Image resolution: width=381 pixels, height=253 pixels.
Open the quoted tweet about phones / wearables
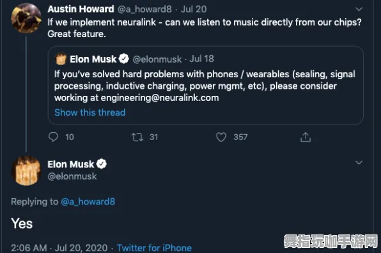click(206, 86)
